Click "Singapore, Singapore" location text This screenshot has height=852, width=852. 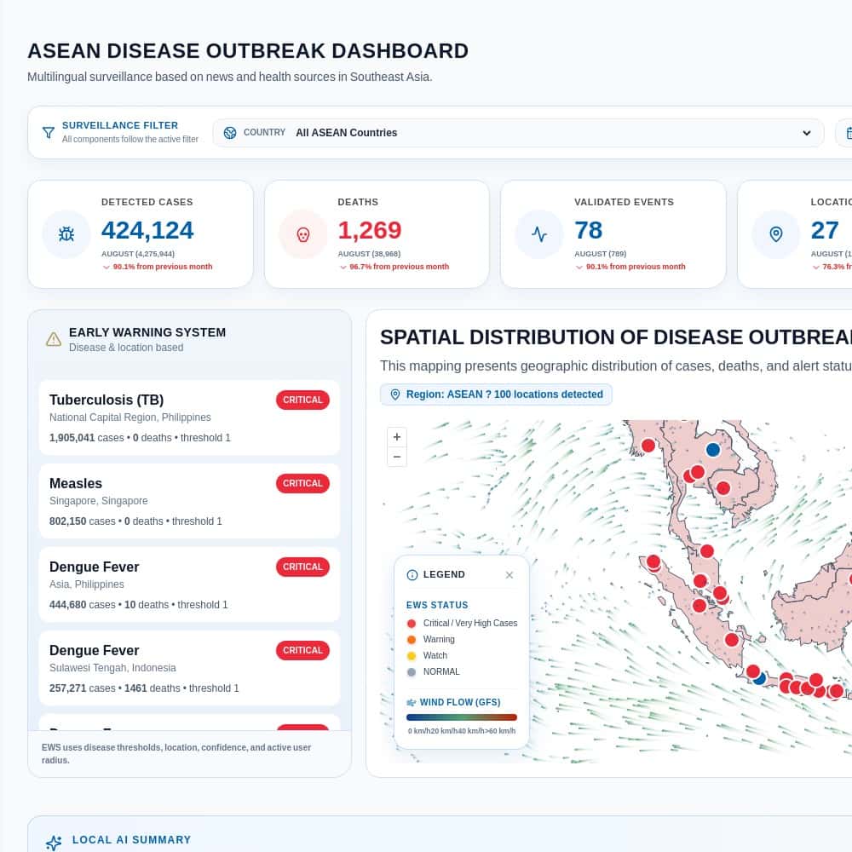tap(98, 501)
